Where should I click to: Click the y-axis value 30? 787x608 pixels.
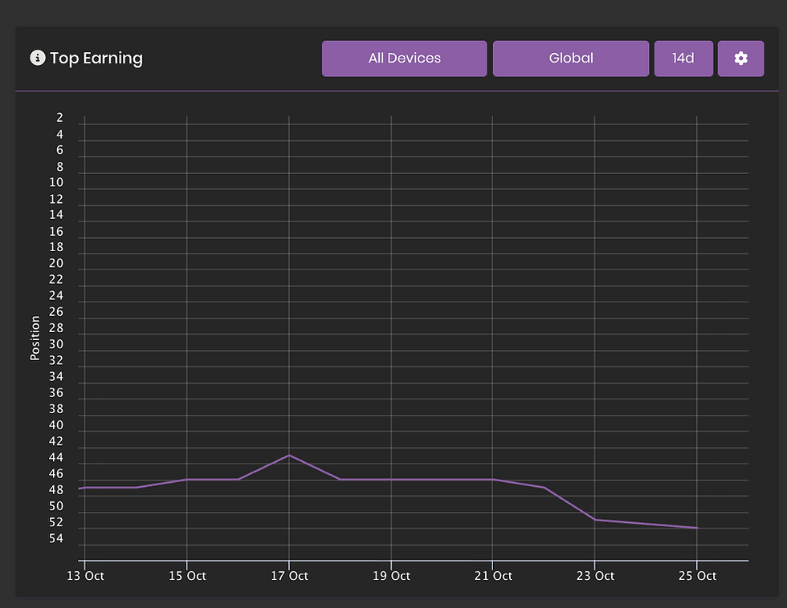(56, 344)
